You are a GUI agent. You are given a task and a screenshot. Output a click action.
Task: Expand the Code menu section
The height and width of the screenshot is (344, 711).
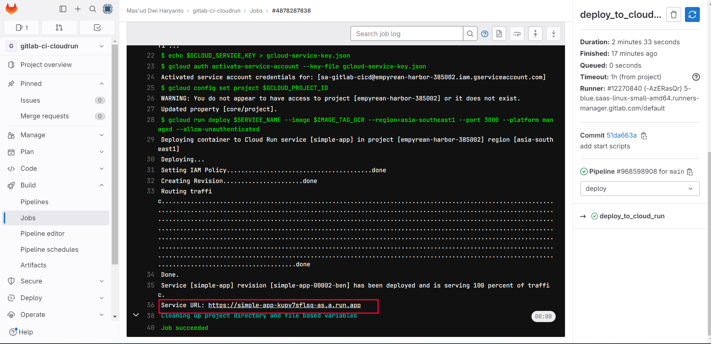[x=102, y=168]
